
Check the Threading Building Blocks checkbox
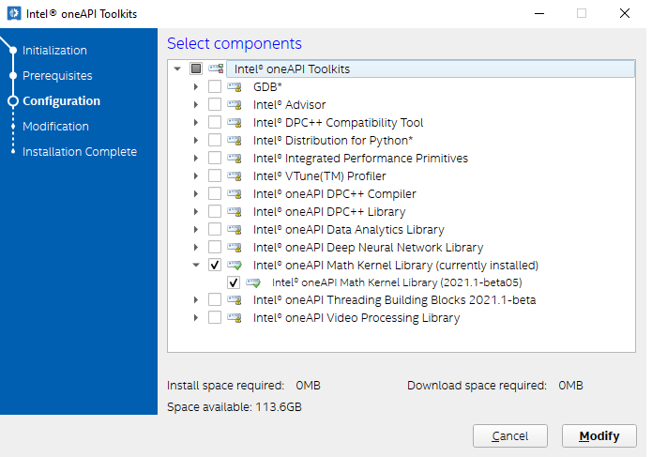(x=215, y=299)
